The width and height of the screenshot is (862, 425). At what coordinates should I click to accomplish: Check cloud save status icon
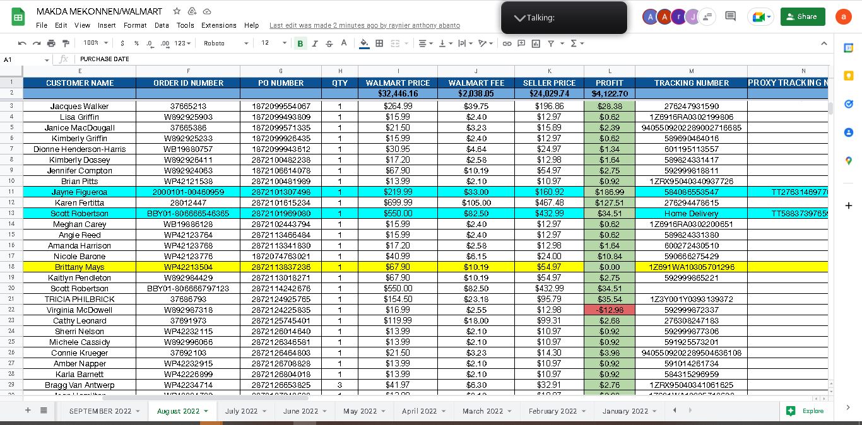(x=207, y=11)
